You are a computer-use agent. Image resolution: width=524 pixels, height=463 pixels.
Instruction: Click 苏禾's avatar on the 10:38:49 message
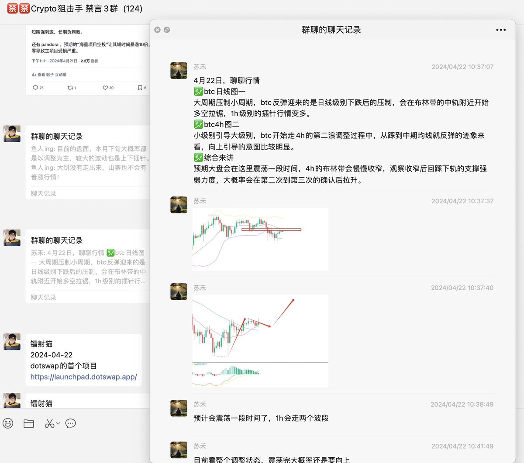pyautogui.click(x=179, y=408)
